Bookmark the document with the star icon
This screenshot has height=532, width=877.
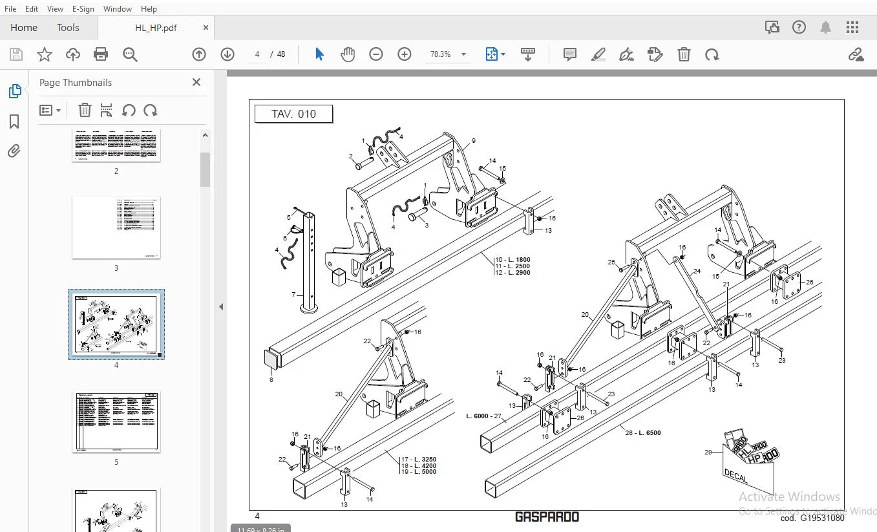pos(44,54)
